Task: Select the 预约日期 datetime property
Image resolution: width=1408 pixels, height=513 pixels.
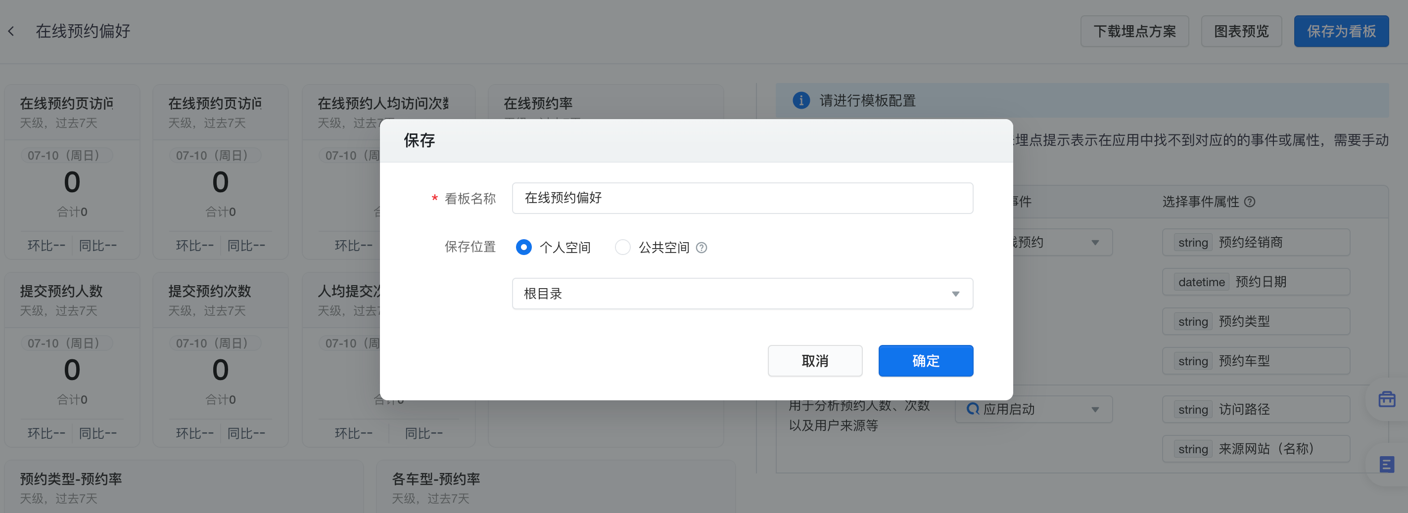Action: (1256, 282)
